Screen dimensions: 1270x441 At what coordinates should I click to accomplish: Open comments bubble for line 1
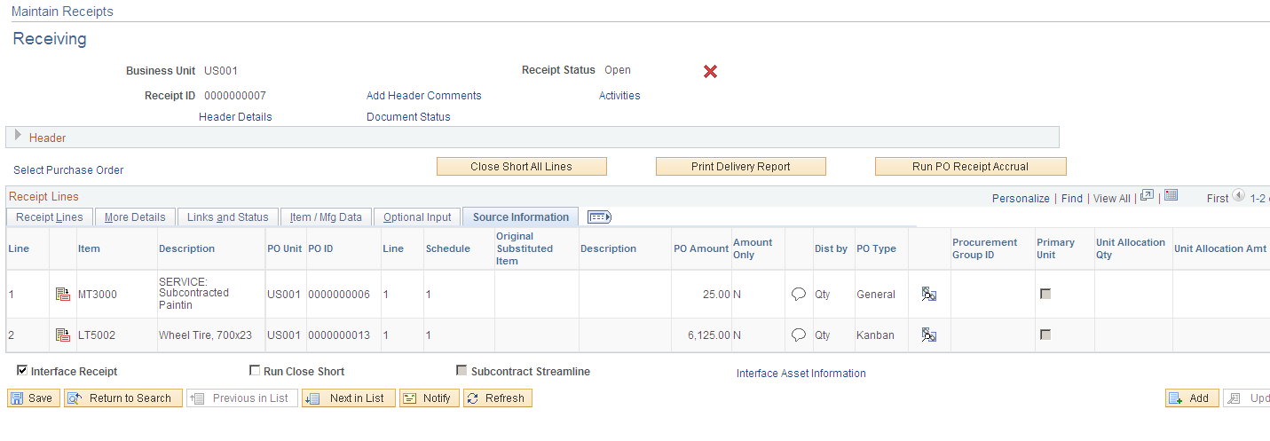pos(799,295)
